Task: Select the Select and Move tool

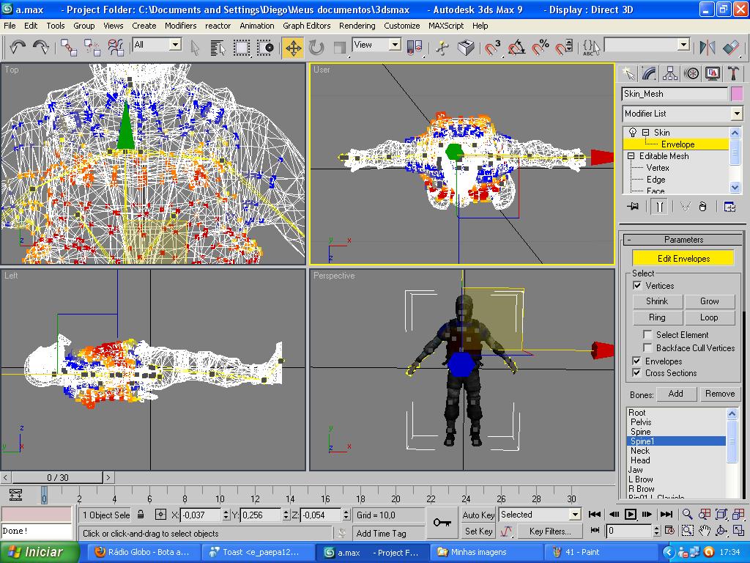Action: [x=293, y=48]
